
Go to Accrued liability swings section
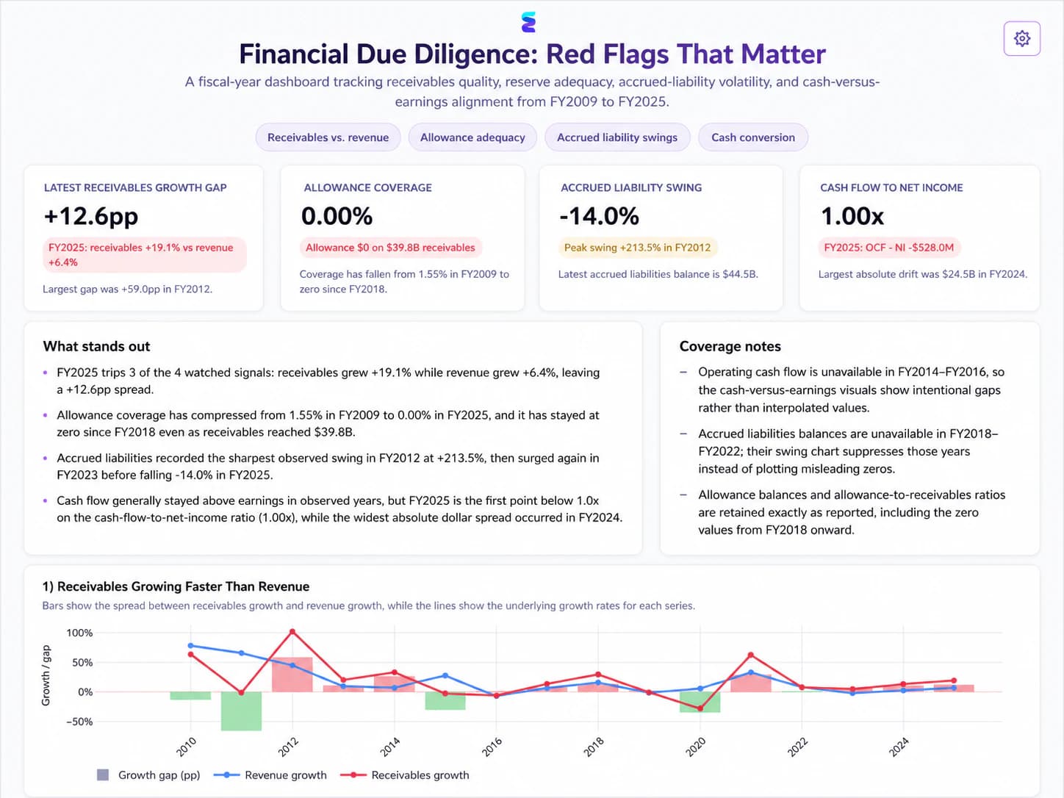[617, 137]
